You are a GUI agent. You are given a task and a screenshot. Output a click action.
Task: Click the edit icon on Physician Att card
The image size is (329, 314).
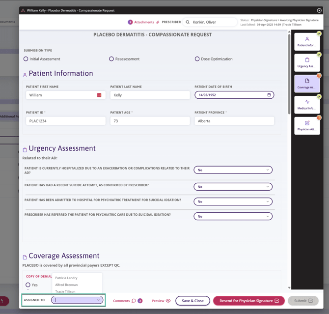(x=307, y=123)
